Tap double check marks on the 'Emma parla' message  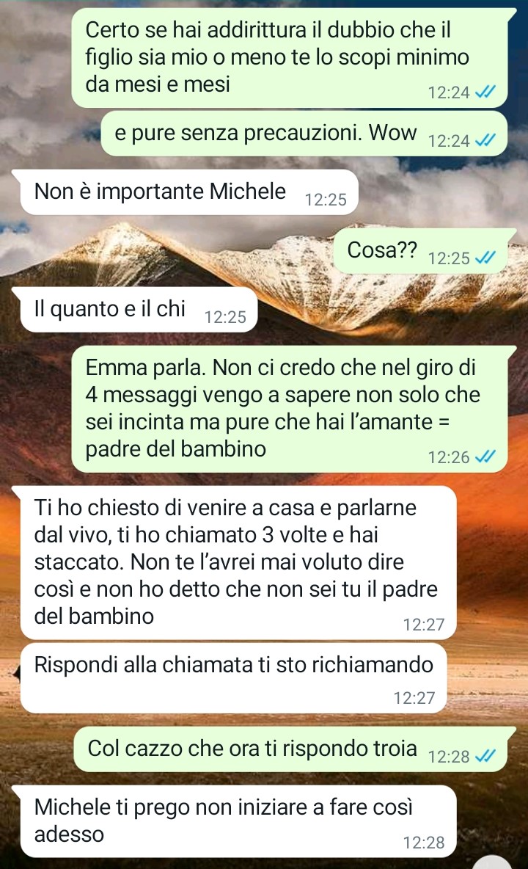tap(485, 457)
